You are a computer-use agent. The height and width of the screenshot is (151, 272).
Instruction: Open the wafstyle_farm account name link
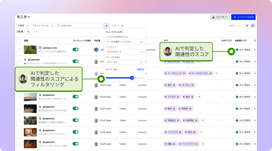[x=50, y=48]
